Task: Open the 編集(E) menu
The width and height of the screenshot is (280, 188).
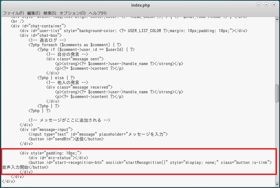Action: [x=33, y=13]
